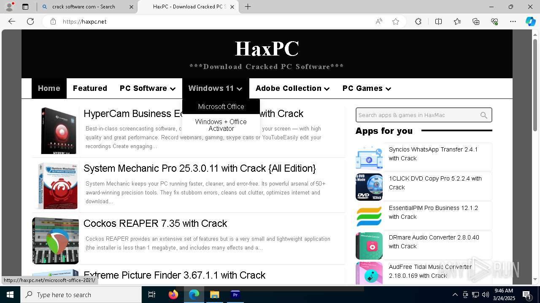
Task: Click the 1CLICK DVD Copy app icon
Action: point(369,187)
